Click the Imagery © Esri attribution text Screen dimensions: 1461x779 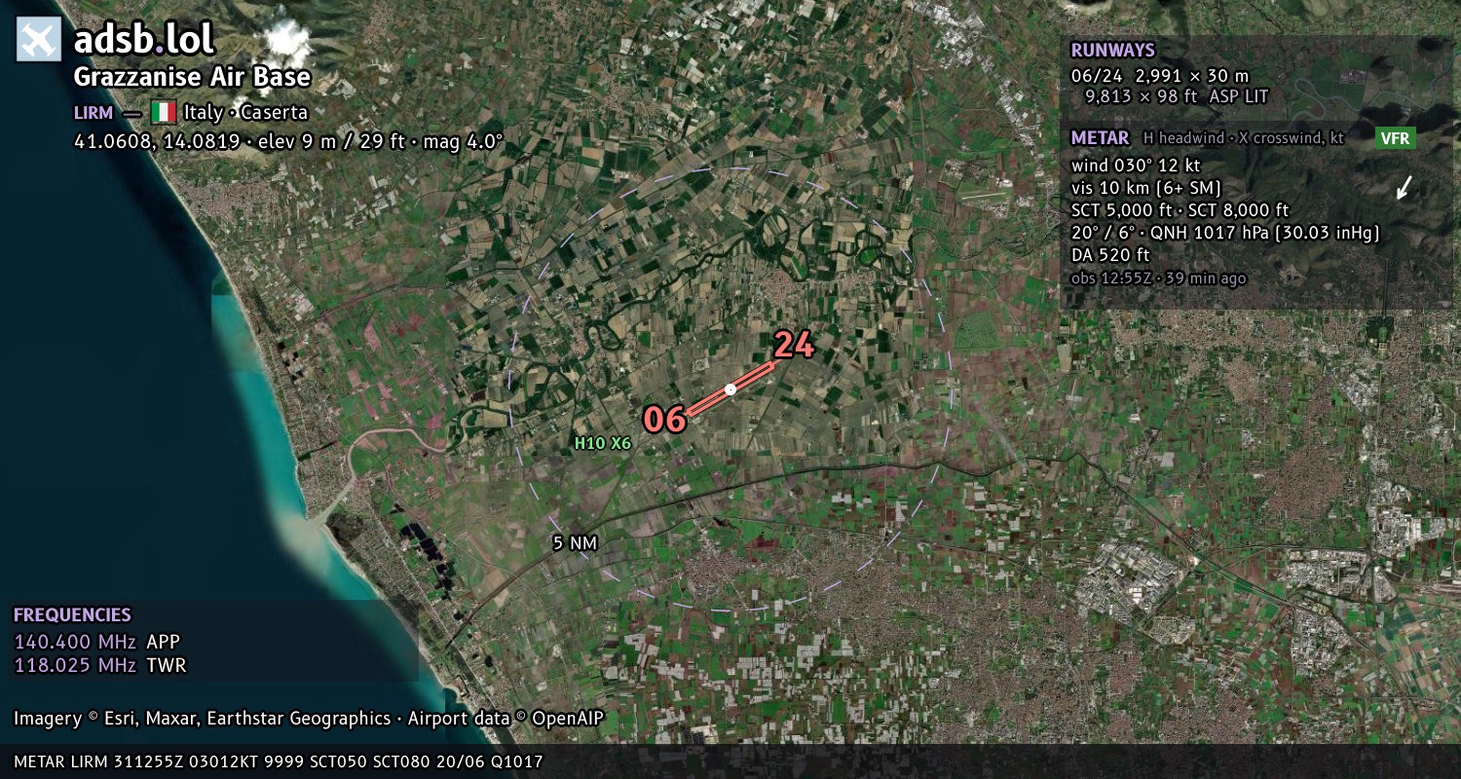click(x=309, y=719)
